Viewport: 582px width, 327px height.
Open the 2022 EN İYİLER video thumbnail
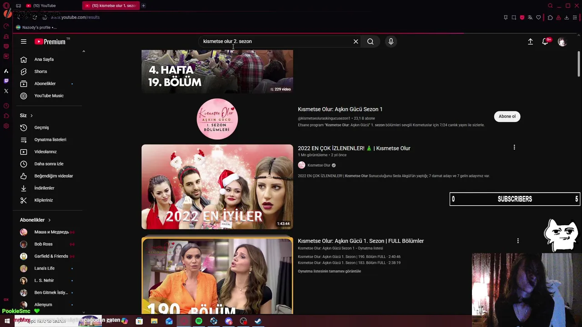tap(217, 187)
